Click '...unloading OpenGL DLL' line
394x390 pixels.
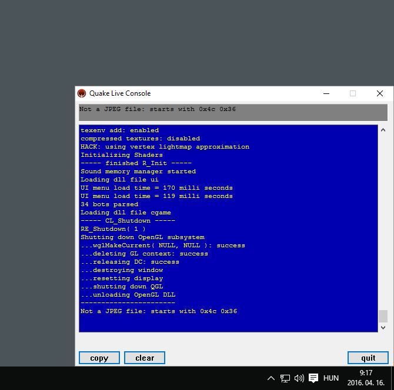(128, 295)
